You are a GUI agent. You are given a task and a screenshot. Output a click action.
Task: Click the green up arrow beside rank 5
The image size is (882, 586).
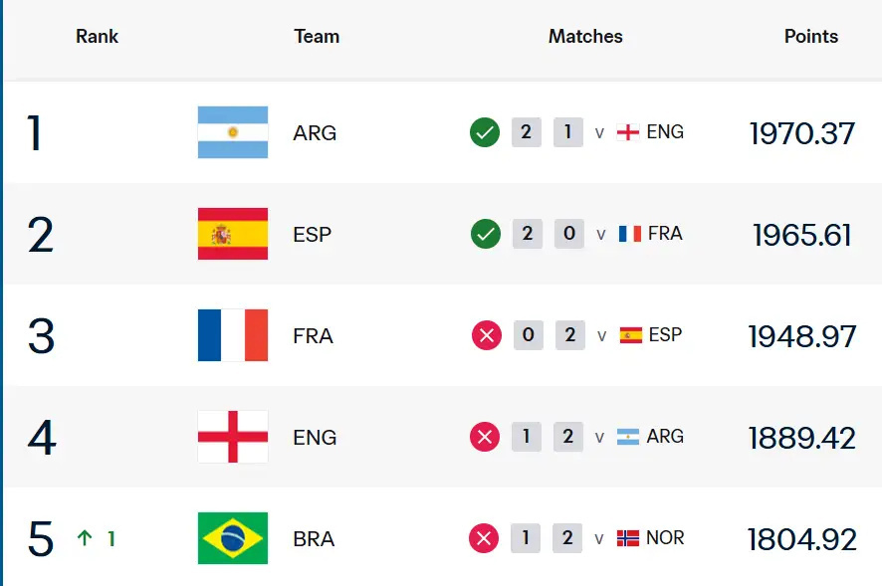pyautogui.click(x=85, y=538)
